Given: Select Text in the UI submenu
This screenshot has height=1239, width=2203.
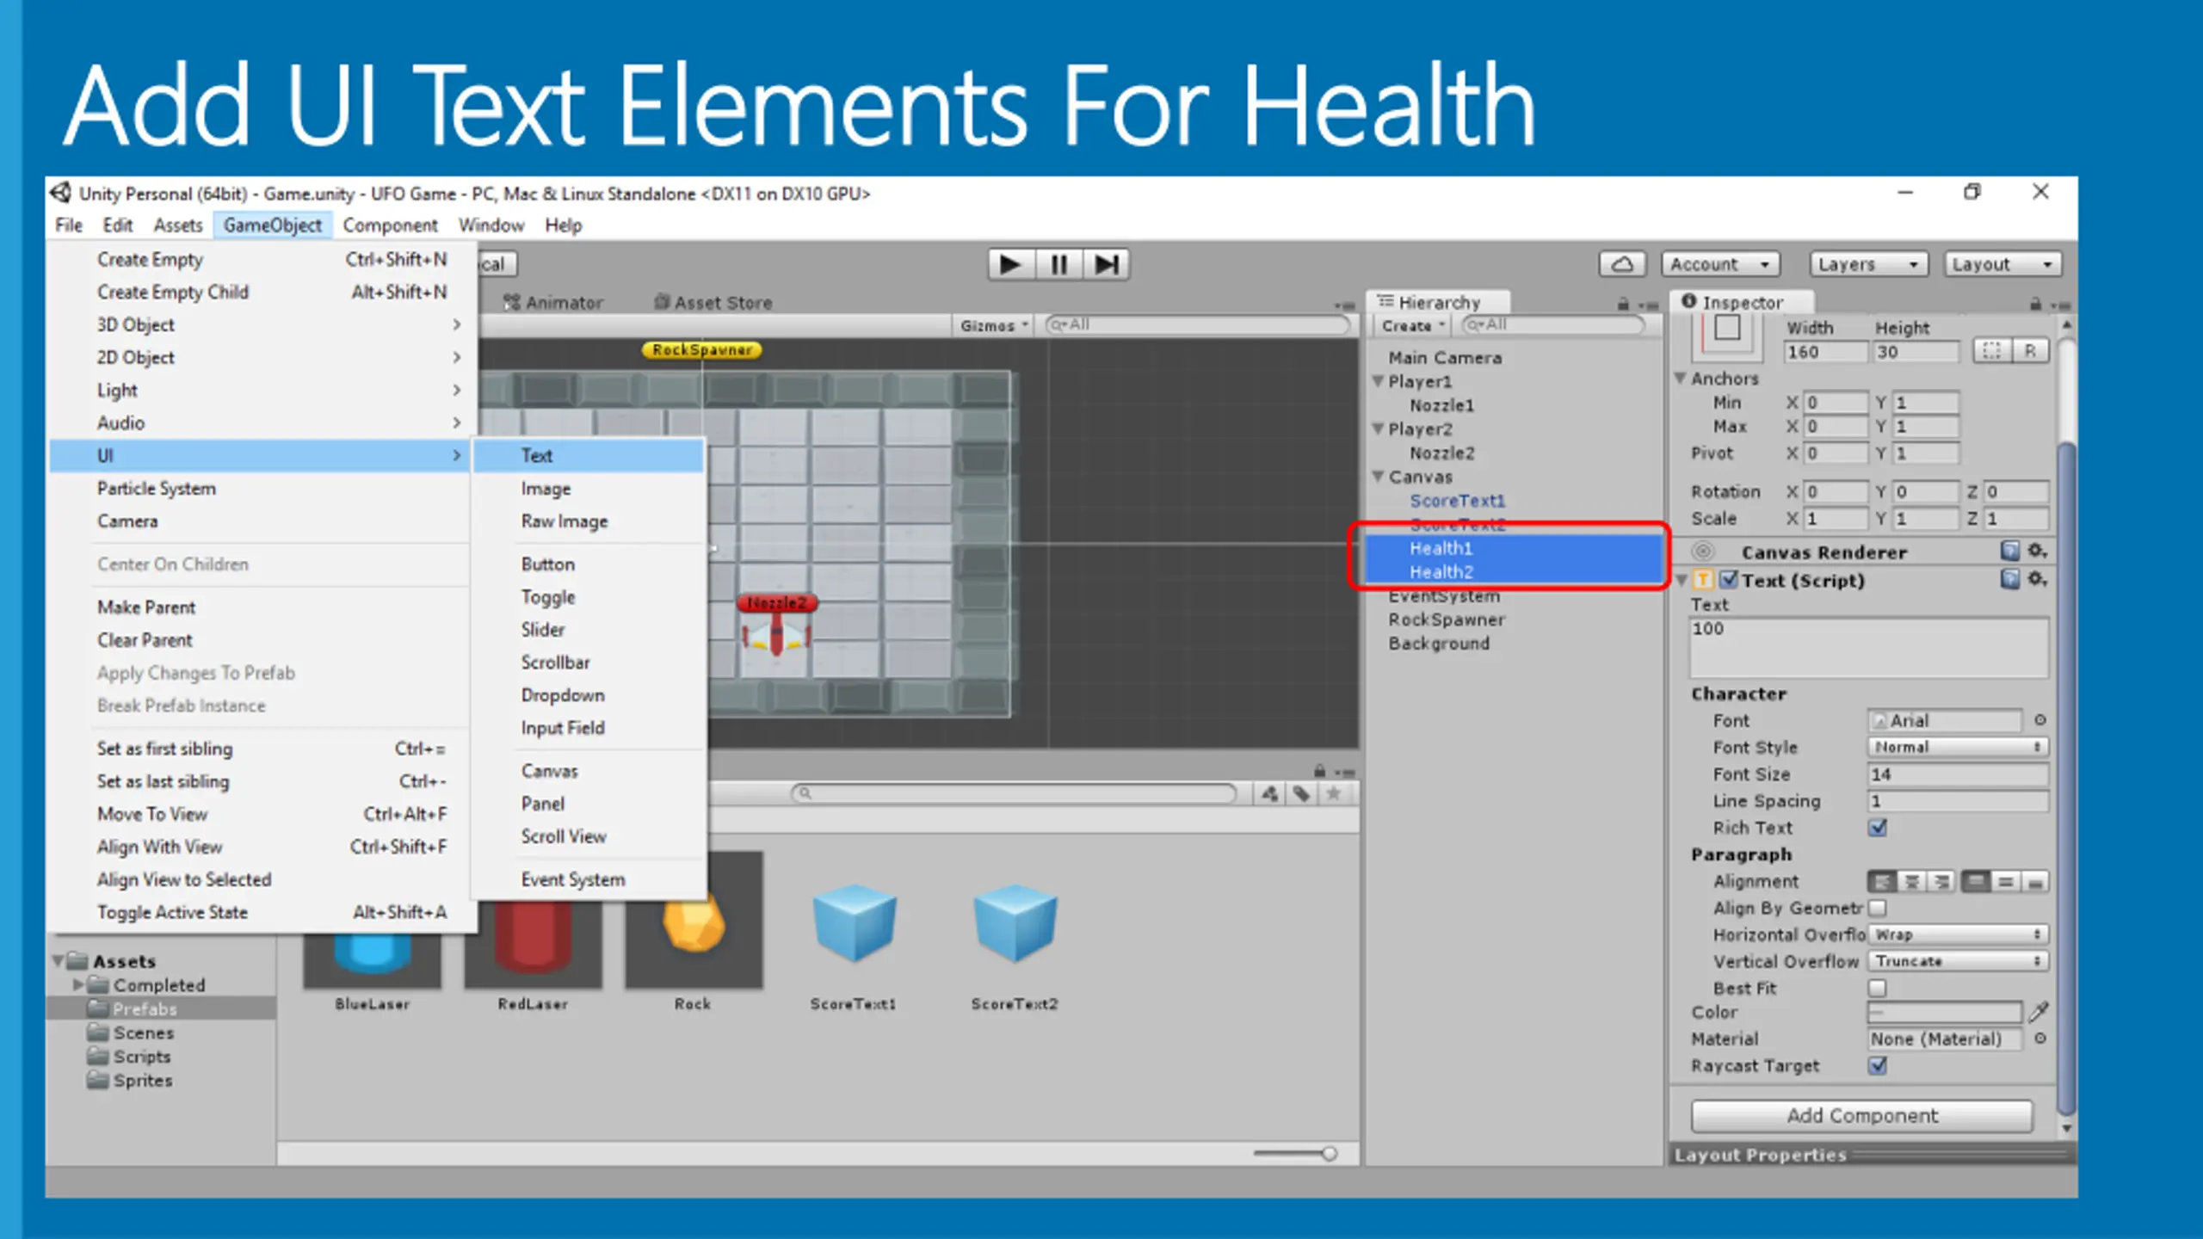Looking at the screenshot, I should pos(589,455).
